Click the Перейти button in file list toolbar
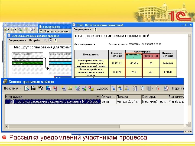This screenshot has width=195, height=146. click(x=178, y=88)
